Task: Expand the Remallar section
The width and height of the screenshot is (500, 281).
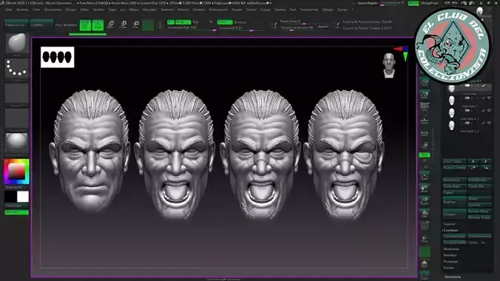Action: (450, 255)
